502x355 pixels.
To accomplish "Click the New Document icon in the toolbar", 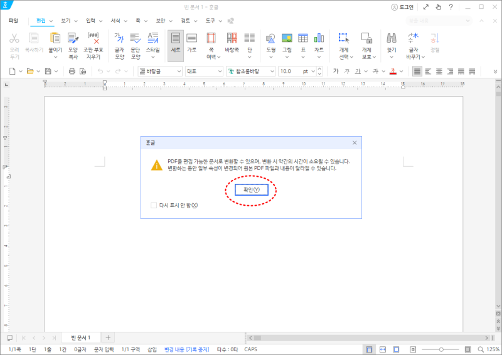I will (x=12, y=71).
